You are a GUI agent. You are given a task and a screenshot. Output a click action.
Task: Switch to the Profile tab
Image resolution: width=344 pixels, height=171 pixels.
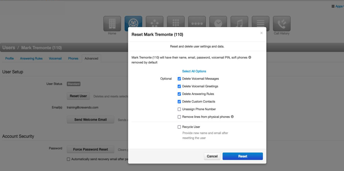pyautogui.click(x=9, y=58)
